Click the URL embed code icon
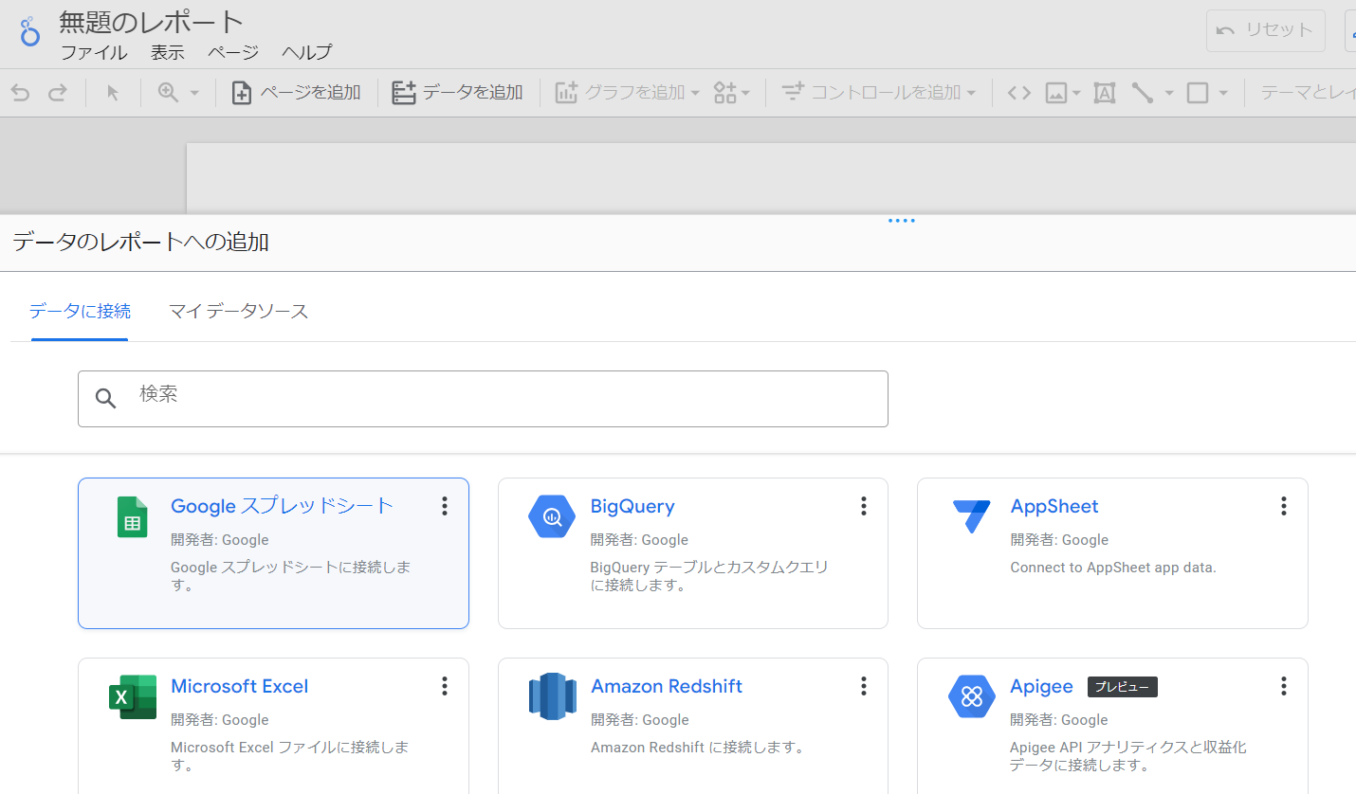Screen dimensions: 1356x794 [x=1018, y=92]
